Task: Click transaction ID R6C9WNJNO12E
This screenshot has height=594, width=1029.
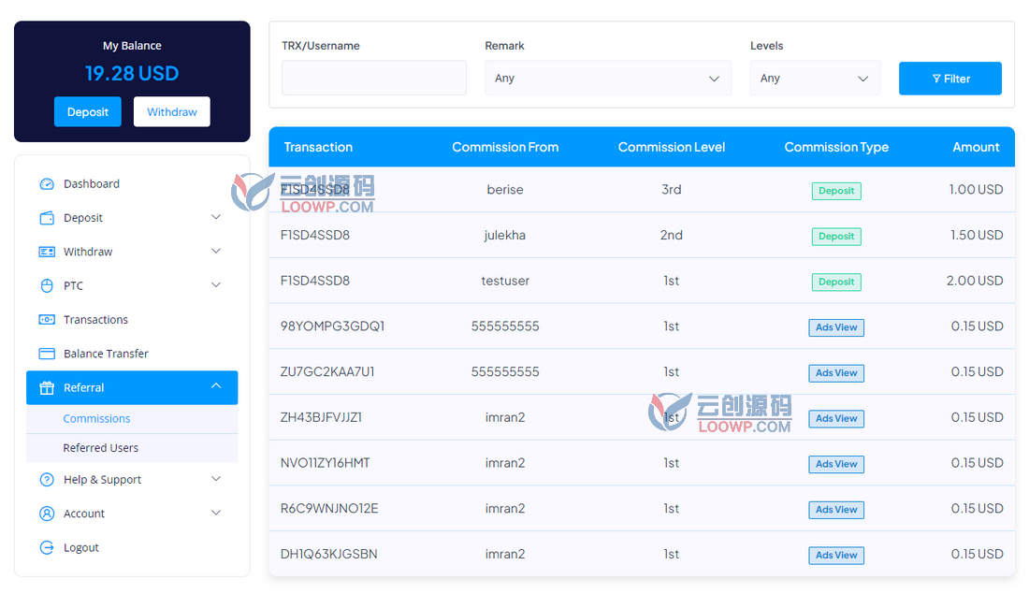Action: [328, 509]
